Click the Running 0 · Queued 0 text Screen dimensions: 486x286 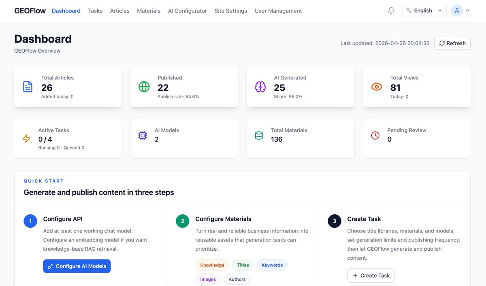point(61,148)
